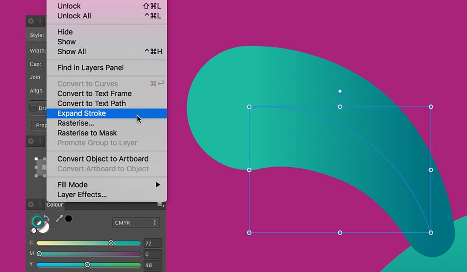The height and width of the screenshot is (272, 467).
Task: Click Rasterise to Mask menu entry
Action: click(87, 133)
